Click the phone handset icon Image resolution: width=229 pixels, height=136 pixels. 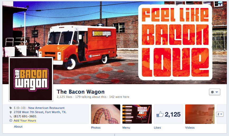point(11,116)
